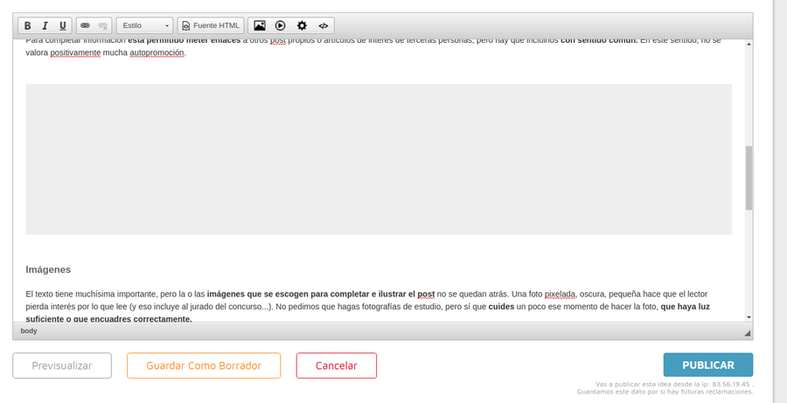Click the editor vertical scrollbar thumb
This screenshot has height=403, width=787.
coord(749,177)
